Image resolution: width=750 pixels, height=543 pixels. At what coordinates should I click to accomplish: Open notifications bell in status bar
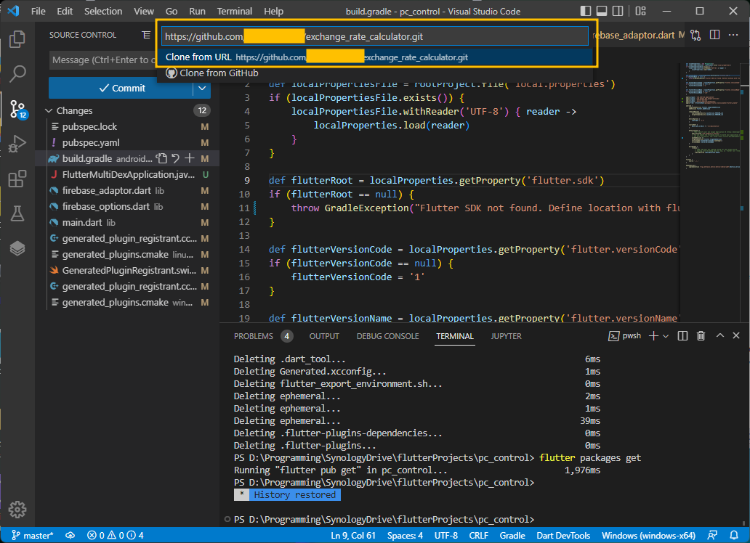pyautogui.click(x=734, y=535)
